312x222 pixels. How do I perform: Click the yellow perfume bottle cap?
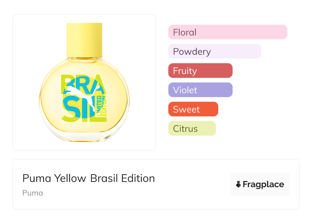84,40
